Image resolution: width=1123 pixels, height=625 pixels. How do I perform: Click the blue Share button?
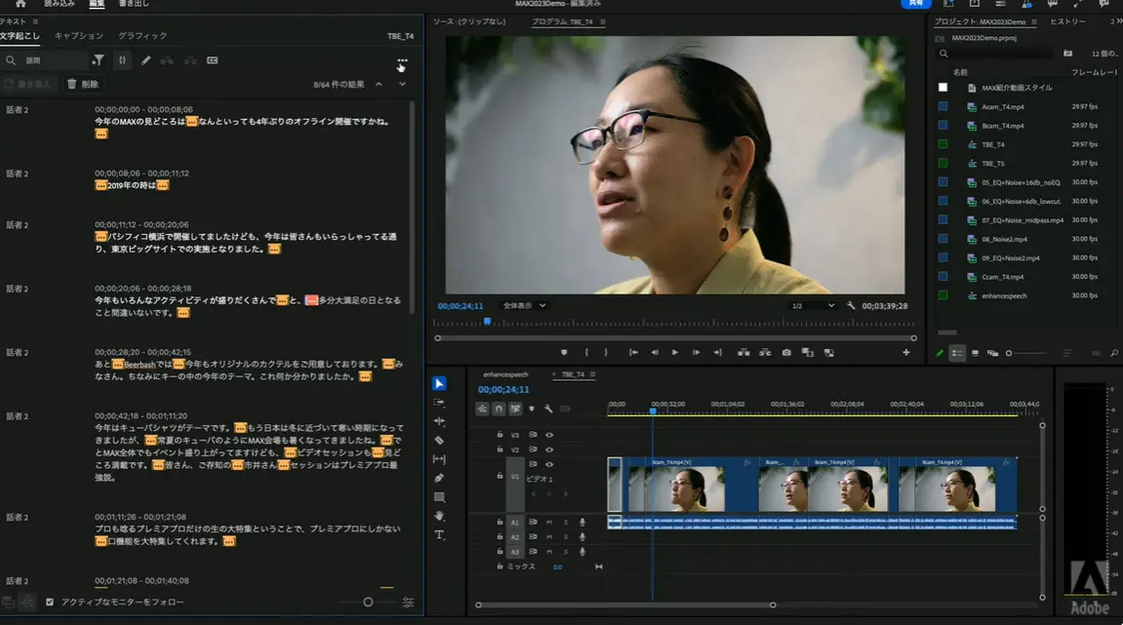click(916, 4)
